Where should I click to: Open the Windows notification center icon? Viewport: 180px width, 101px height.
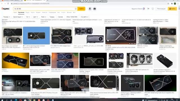(177, 100)
